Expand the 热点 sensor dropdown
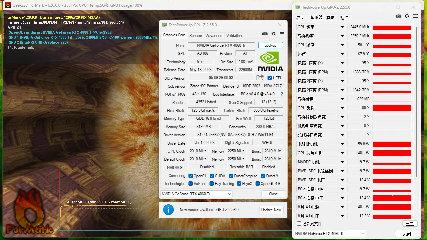This screenshot has width=427, height=240. click(x=342, y=54)
